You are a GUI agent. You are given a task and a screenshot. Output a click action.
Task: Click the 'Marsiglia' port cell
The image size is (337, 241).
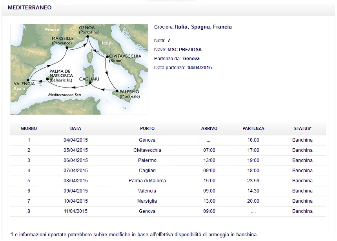tap(147, 201)
